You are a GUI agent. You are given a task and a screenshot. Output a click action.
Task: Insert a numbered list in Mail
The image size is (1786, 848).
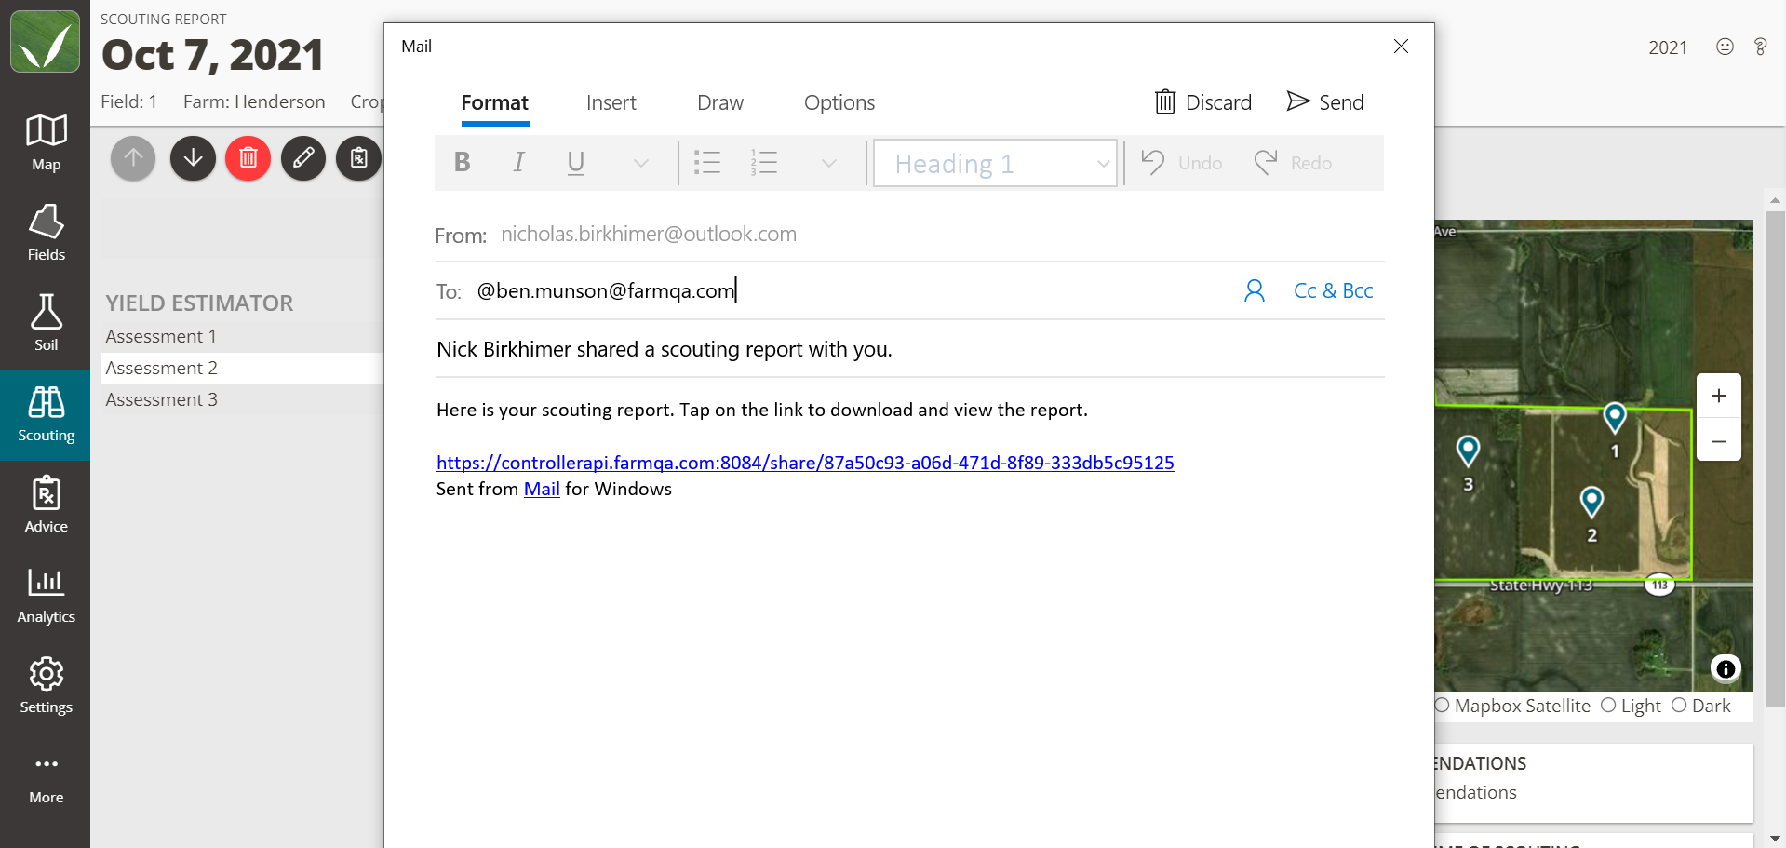tap(764, 163)
